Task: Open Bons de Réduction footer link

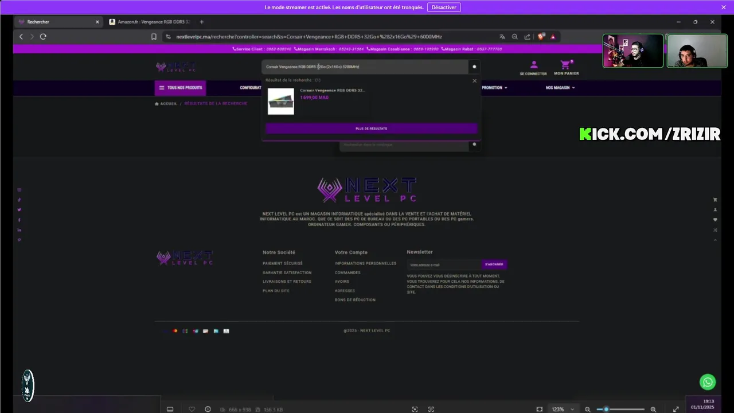Action: pyautogui.click(x=355, y=300)
